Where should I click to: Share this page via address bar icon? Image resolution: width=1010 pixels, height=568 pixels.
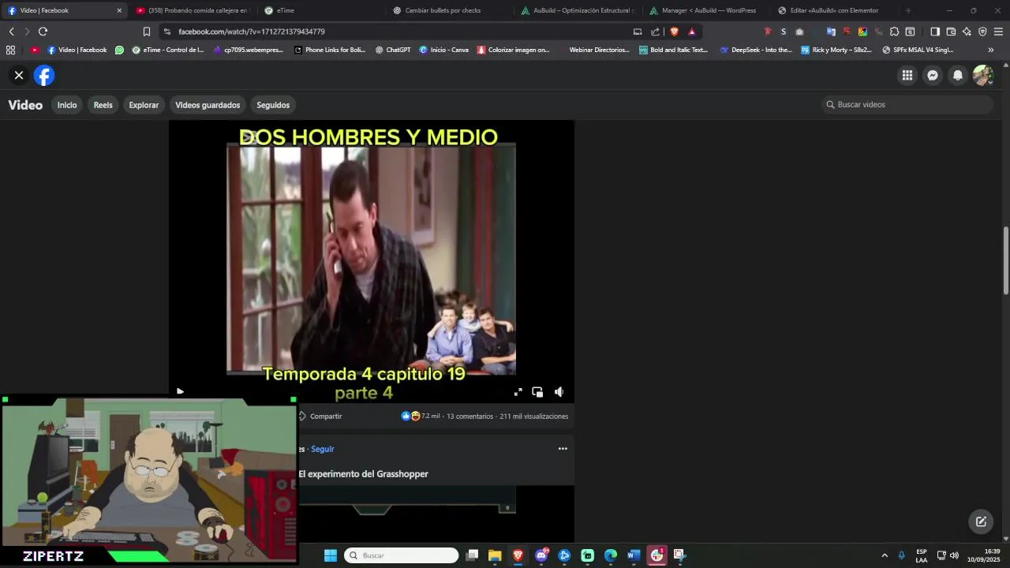click(x=655, y=32)
